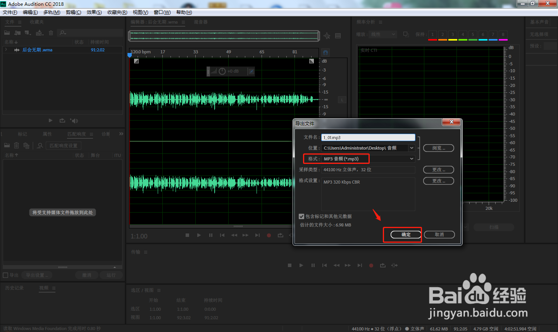
Task: Switch to the 收藏夹 tab
Action: (x=37, y=22)
